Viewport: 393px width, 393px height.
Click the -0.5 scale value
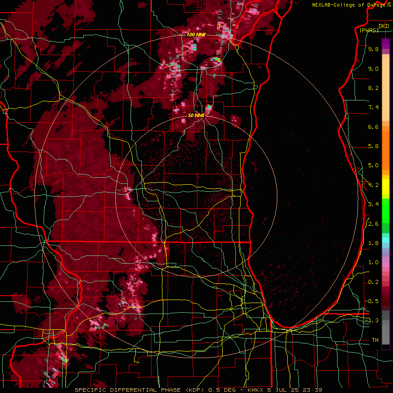click(x=372, y=301)
